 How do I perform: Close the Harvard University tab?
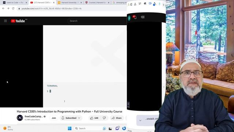click(81, 3)
